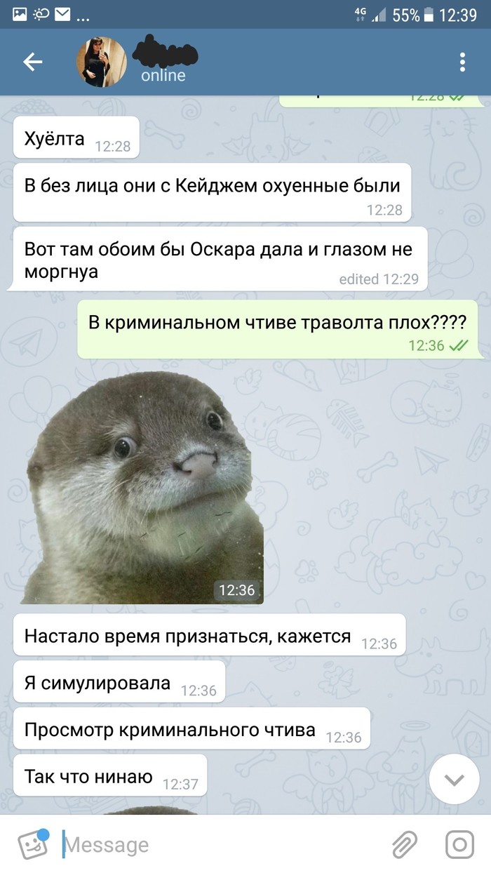Select the 'Так что нинаю' message
The width and height of the screenshot is (491, 873).
point(109,776)
